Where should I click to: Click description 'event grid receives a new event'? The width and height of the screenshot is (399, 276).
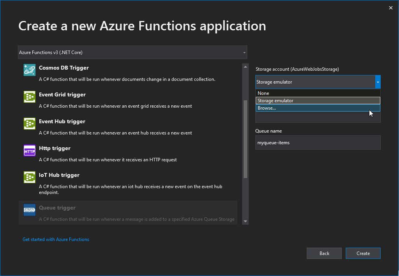pos(116,106)
